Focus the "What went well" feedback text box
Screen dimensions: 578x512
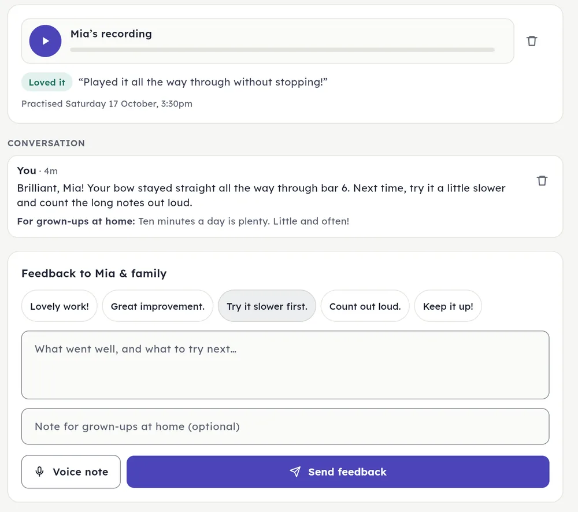286,365
